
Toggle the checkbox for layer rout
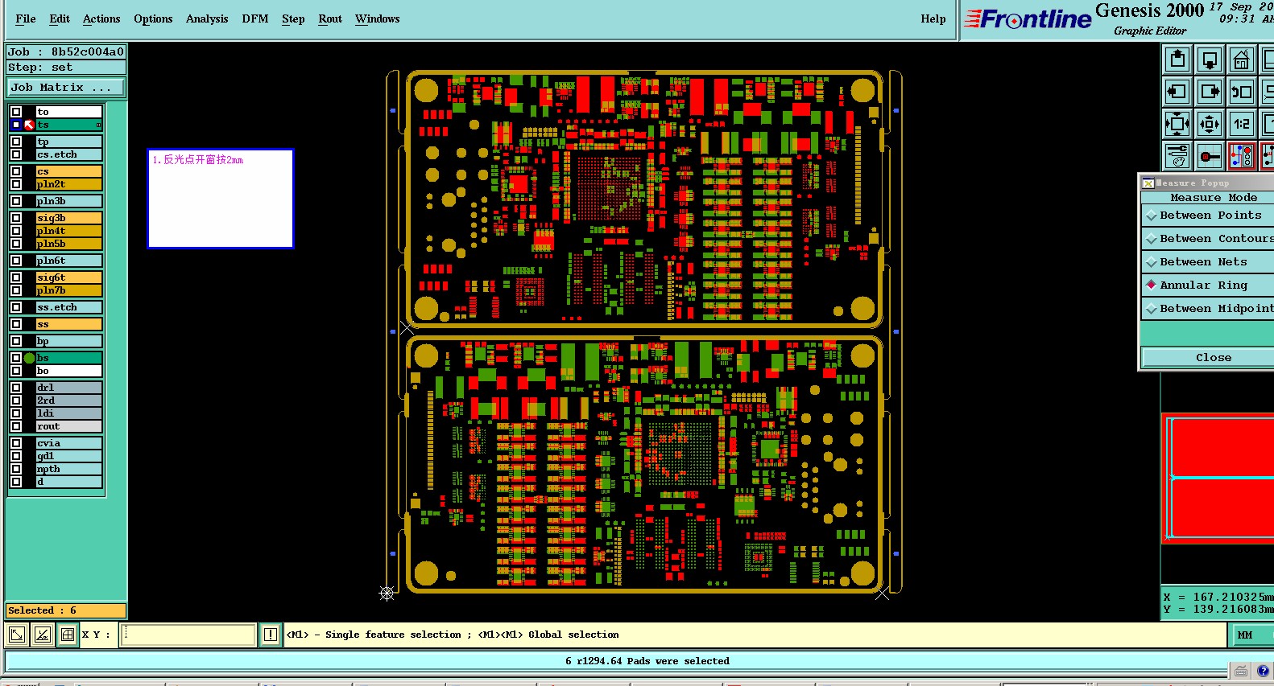point(16,426)
